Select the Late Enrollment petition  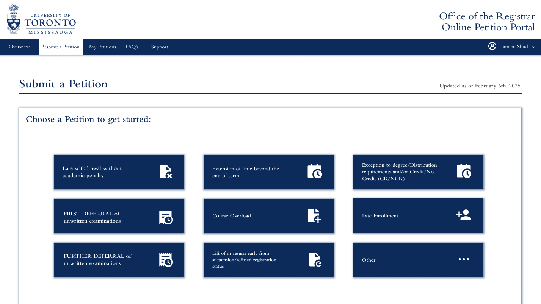418,215
